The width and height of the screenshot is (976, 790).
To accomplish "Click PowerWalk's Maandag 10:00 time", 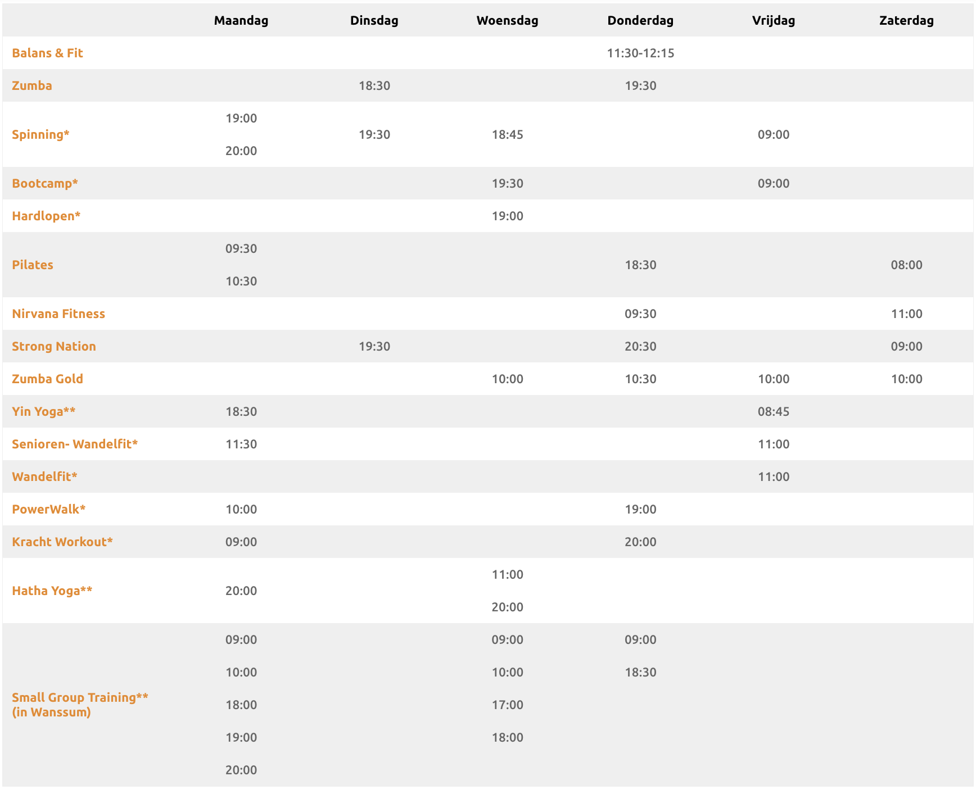I will click(x=241, y=510).
